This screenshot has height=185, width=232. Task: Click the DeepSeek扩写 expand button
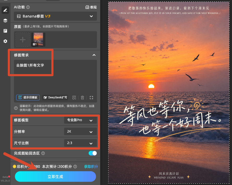pyautogui.click(x=55, y=98)
